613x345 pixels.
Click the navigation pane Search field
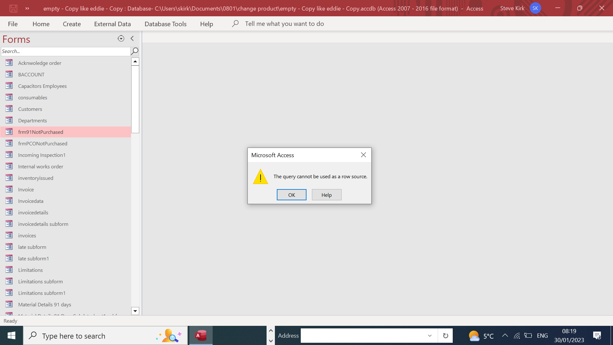pos(65,51)
